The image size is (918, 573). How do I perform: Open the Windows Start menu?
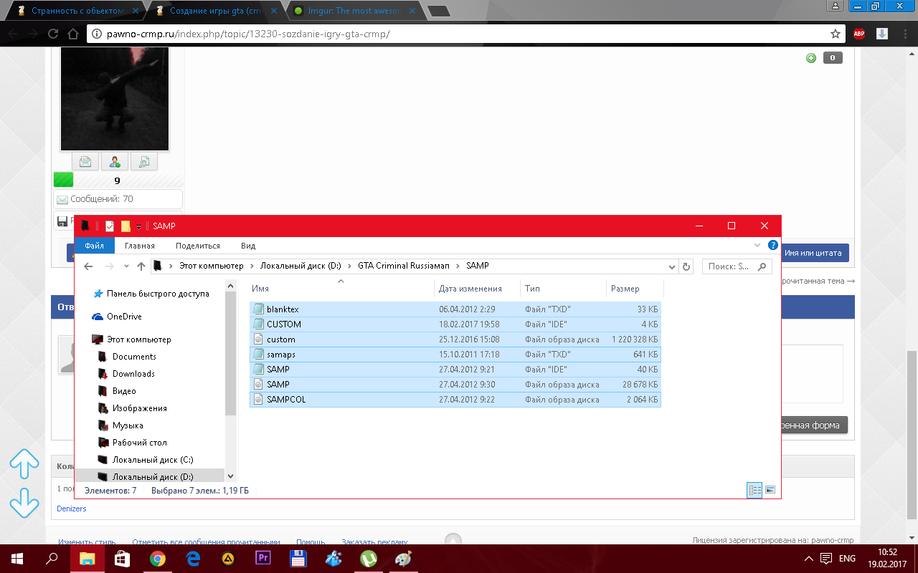[17, 559]
